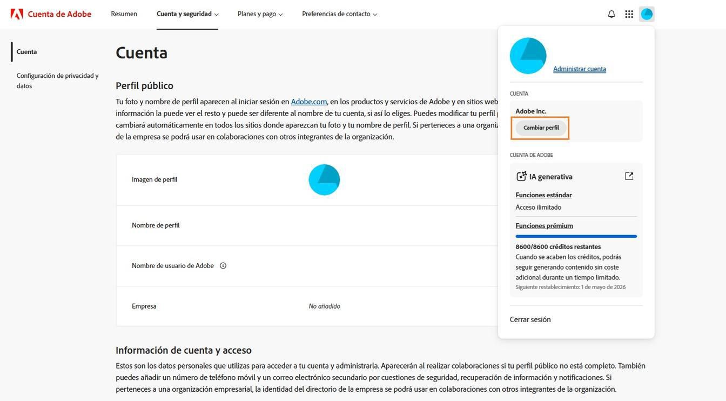
Task: Click the Perfil público heading
Action: pos(144,86)
